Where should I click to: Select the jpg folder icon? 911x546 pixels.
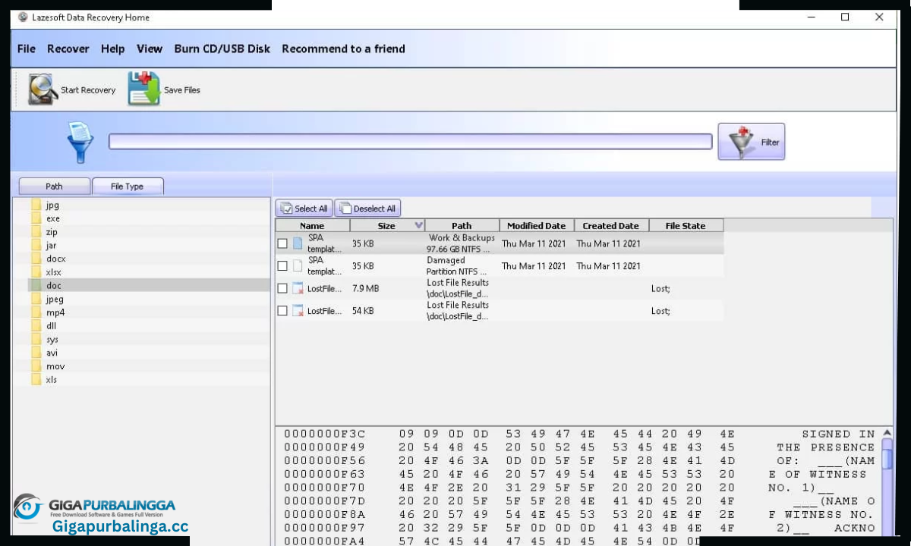36,206
